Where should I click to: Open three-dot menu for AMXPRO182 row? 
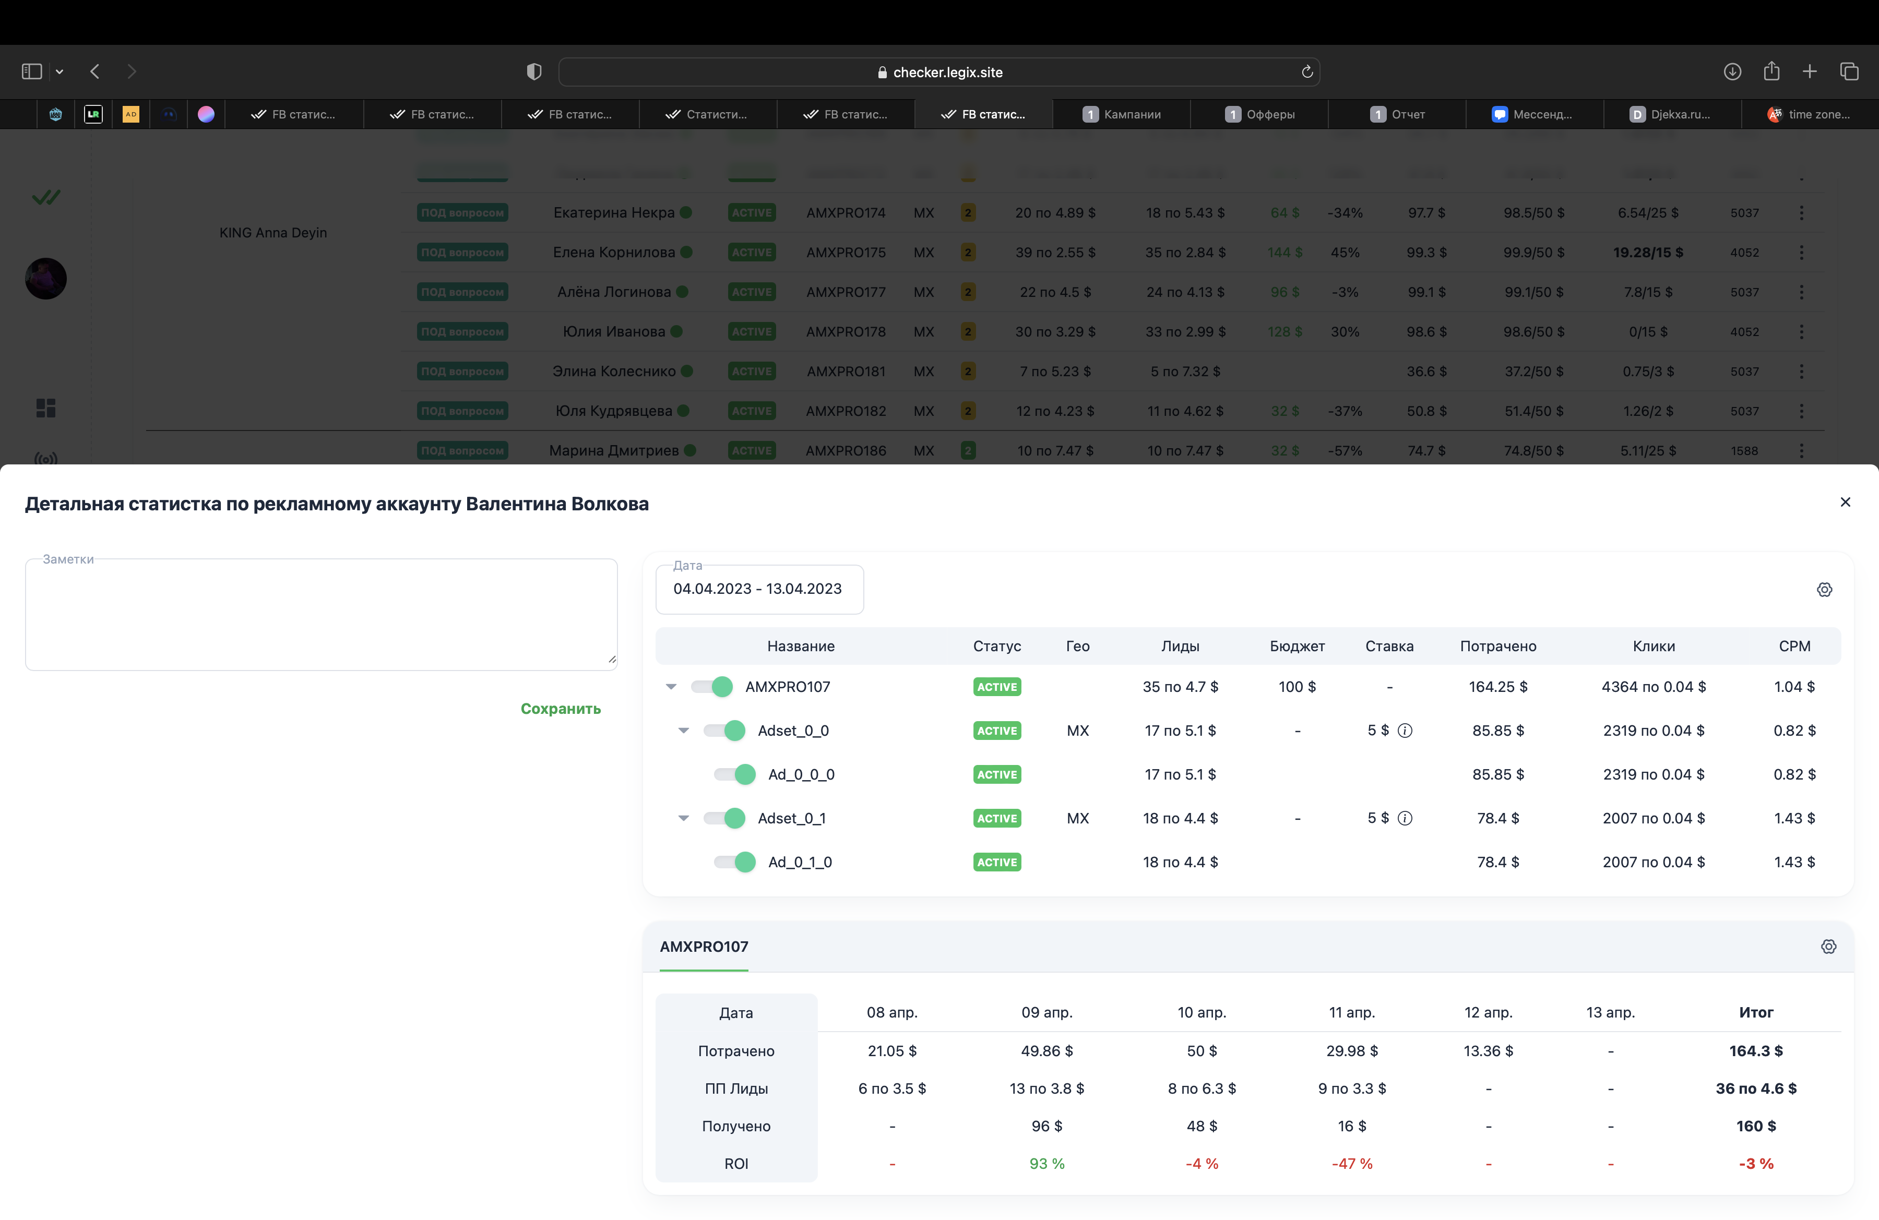pyautogui.click(x=1802, y=411)
